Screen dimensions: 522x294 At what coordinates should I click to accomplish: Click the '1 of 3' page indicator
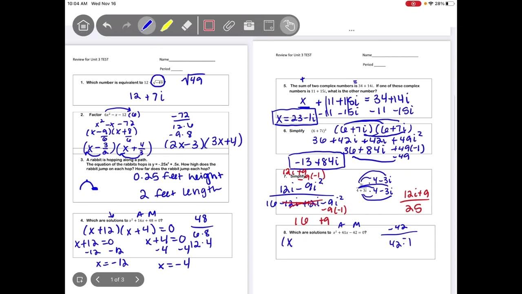117,280
